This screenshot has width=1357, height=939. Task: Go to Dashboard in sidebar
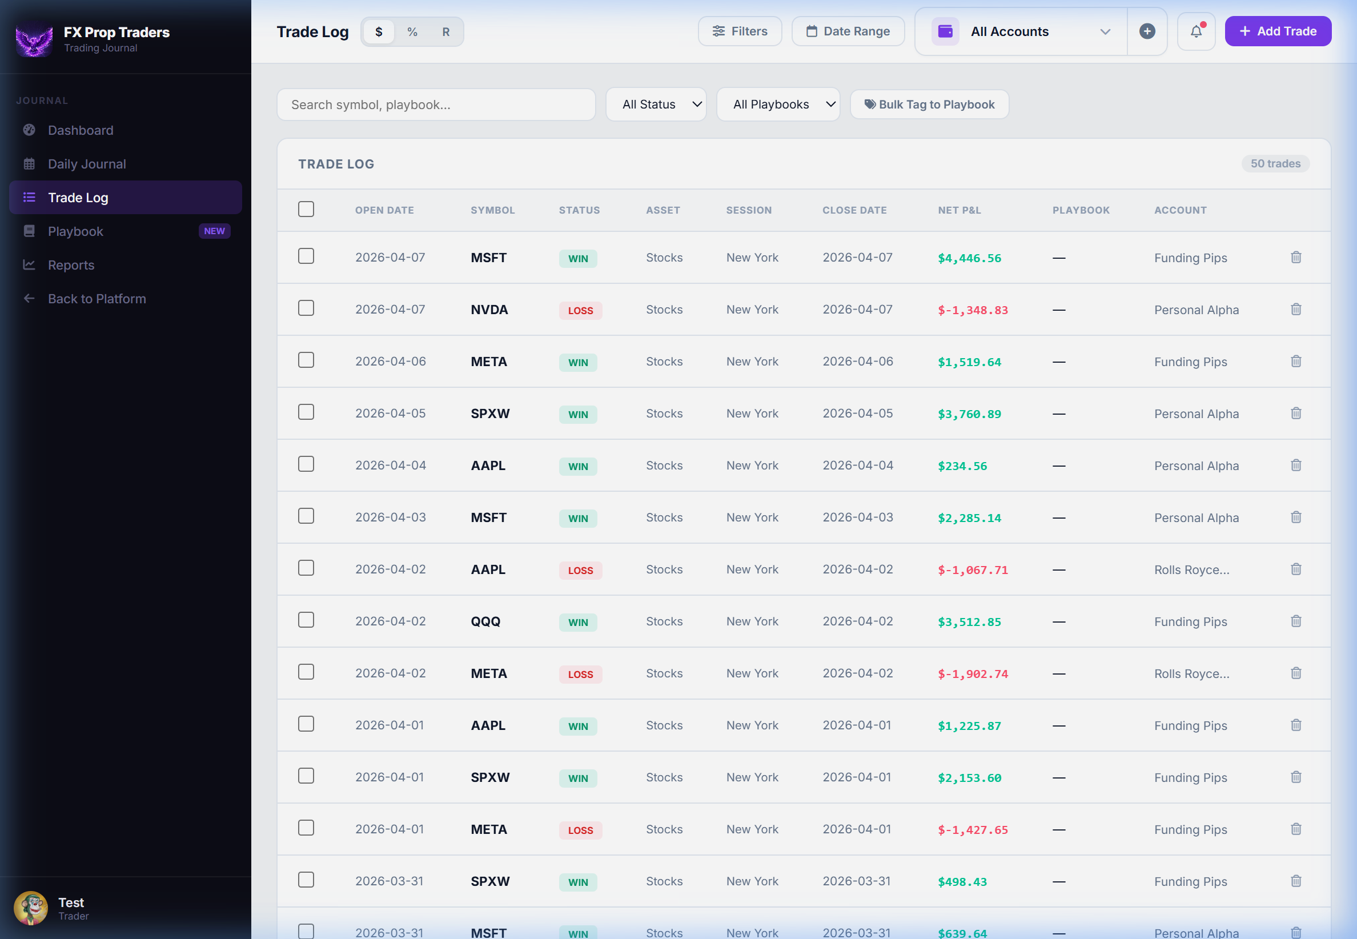125,130
